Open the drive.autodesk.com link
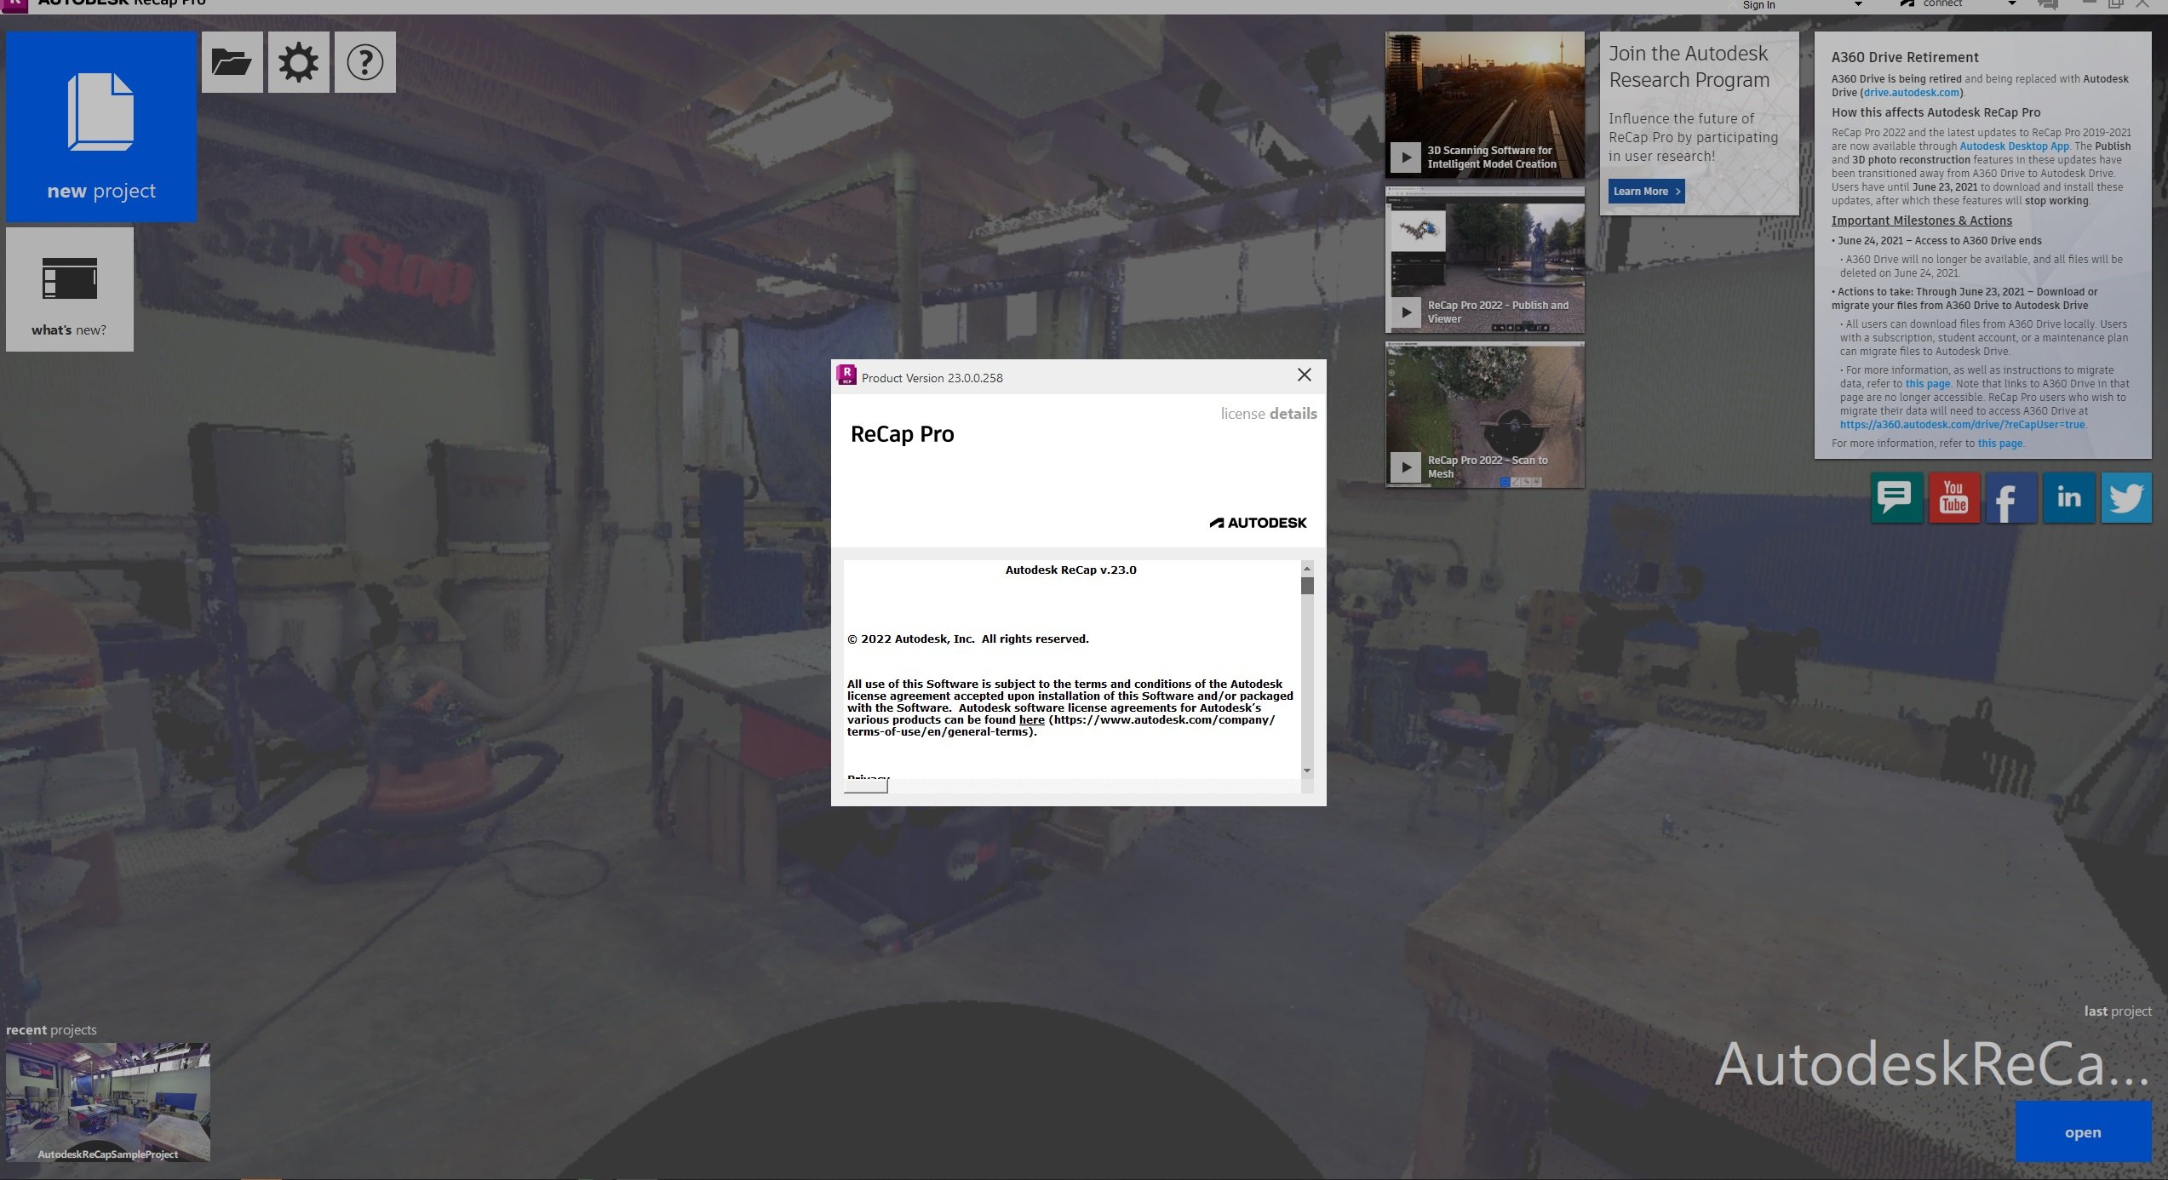Viewport: 2168px width, 1180px height. click(1912, 93)
